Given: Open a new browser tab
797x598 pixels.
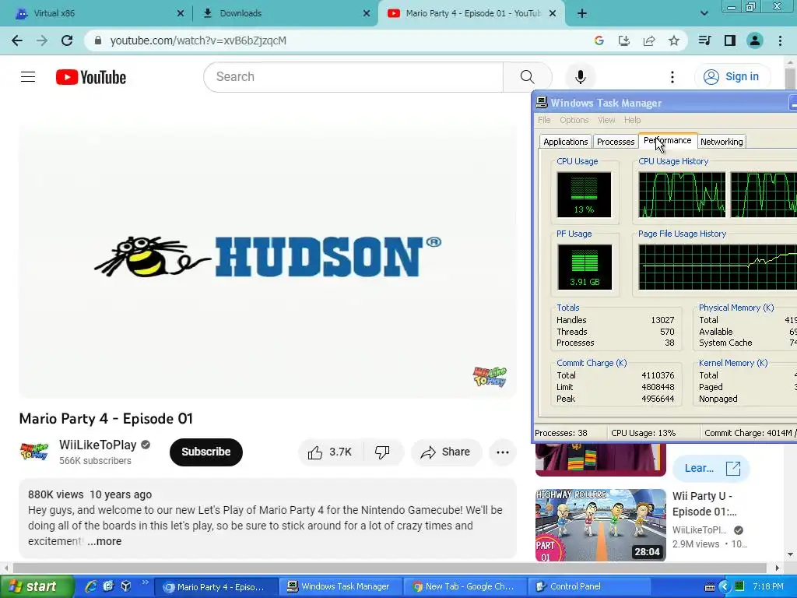Looking at the screenshot, I should click(x=582, y=14).
